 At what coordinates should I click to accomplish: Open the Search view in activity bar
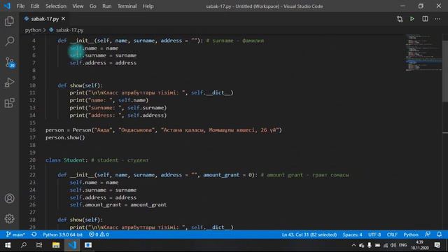tap(9, 41)
